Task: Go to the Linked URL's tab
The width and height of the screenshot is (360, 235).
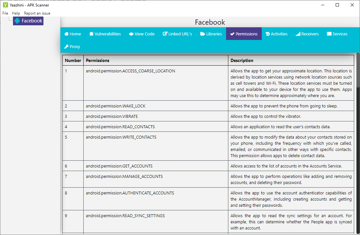Action: (177, 34)
